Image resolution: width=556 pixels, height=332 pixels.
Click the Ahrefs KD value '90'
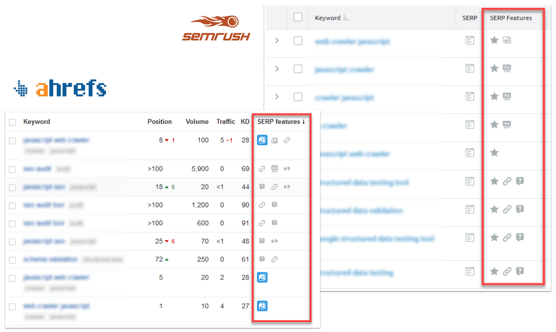(x=245, y=205)
